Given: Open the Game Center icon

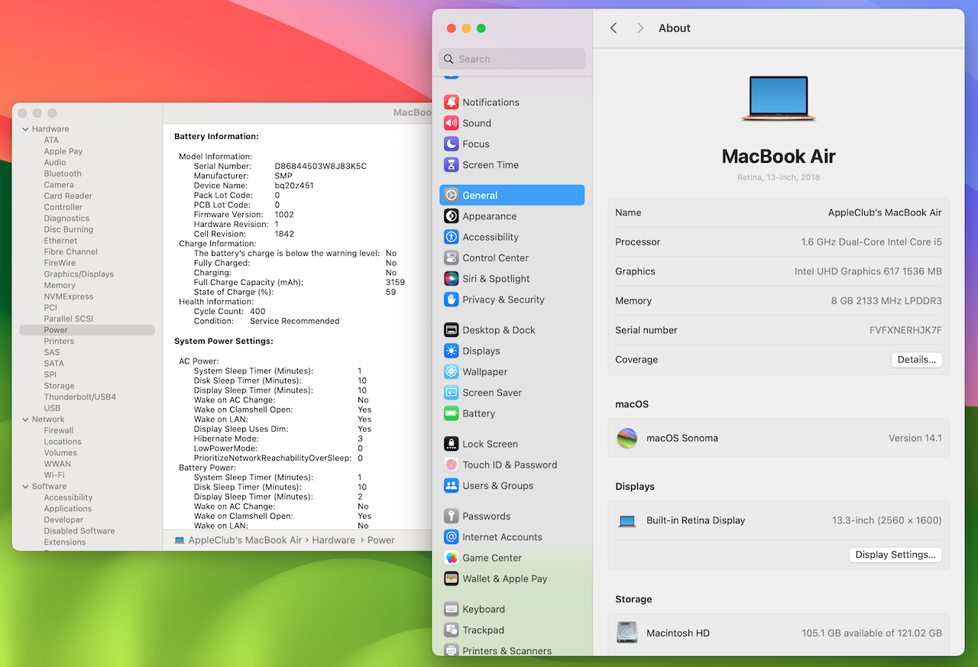Looking at the screenshot, I should pos(451,558).
